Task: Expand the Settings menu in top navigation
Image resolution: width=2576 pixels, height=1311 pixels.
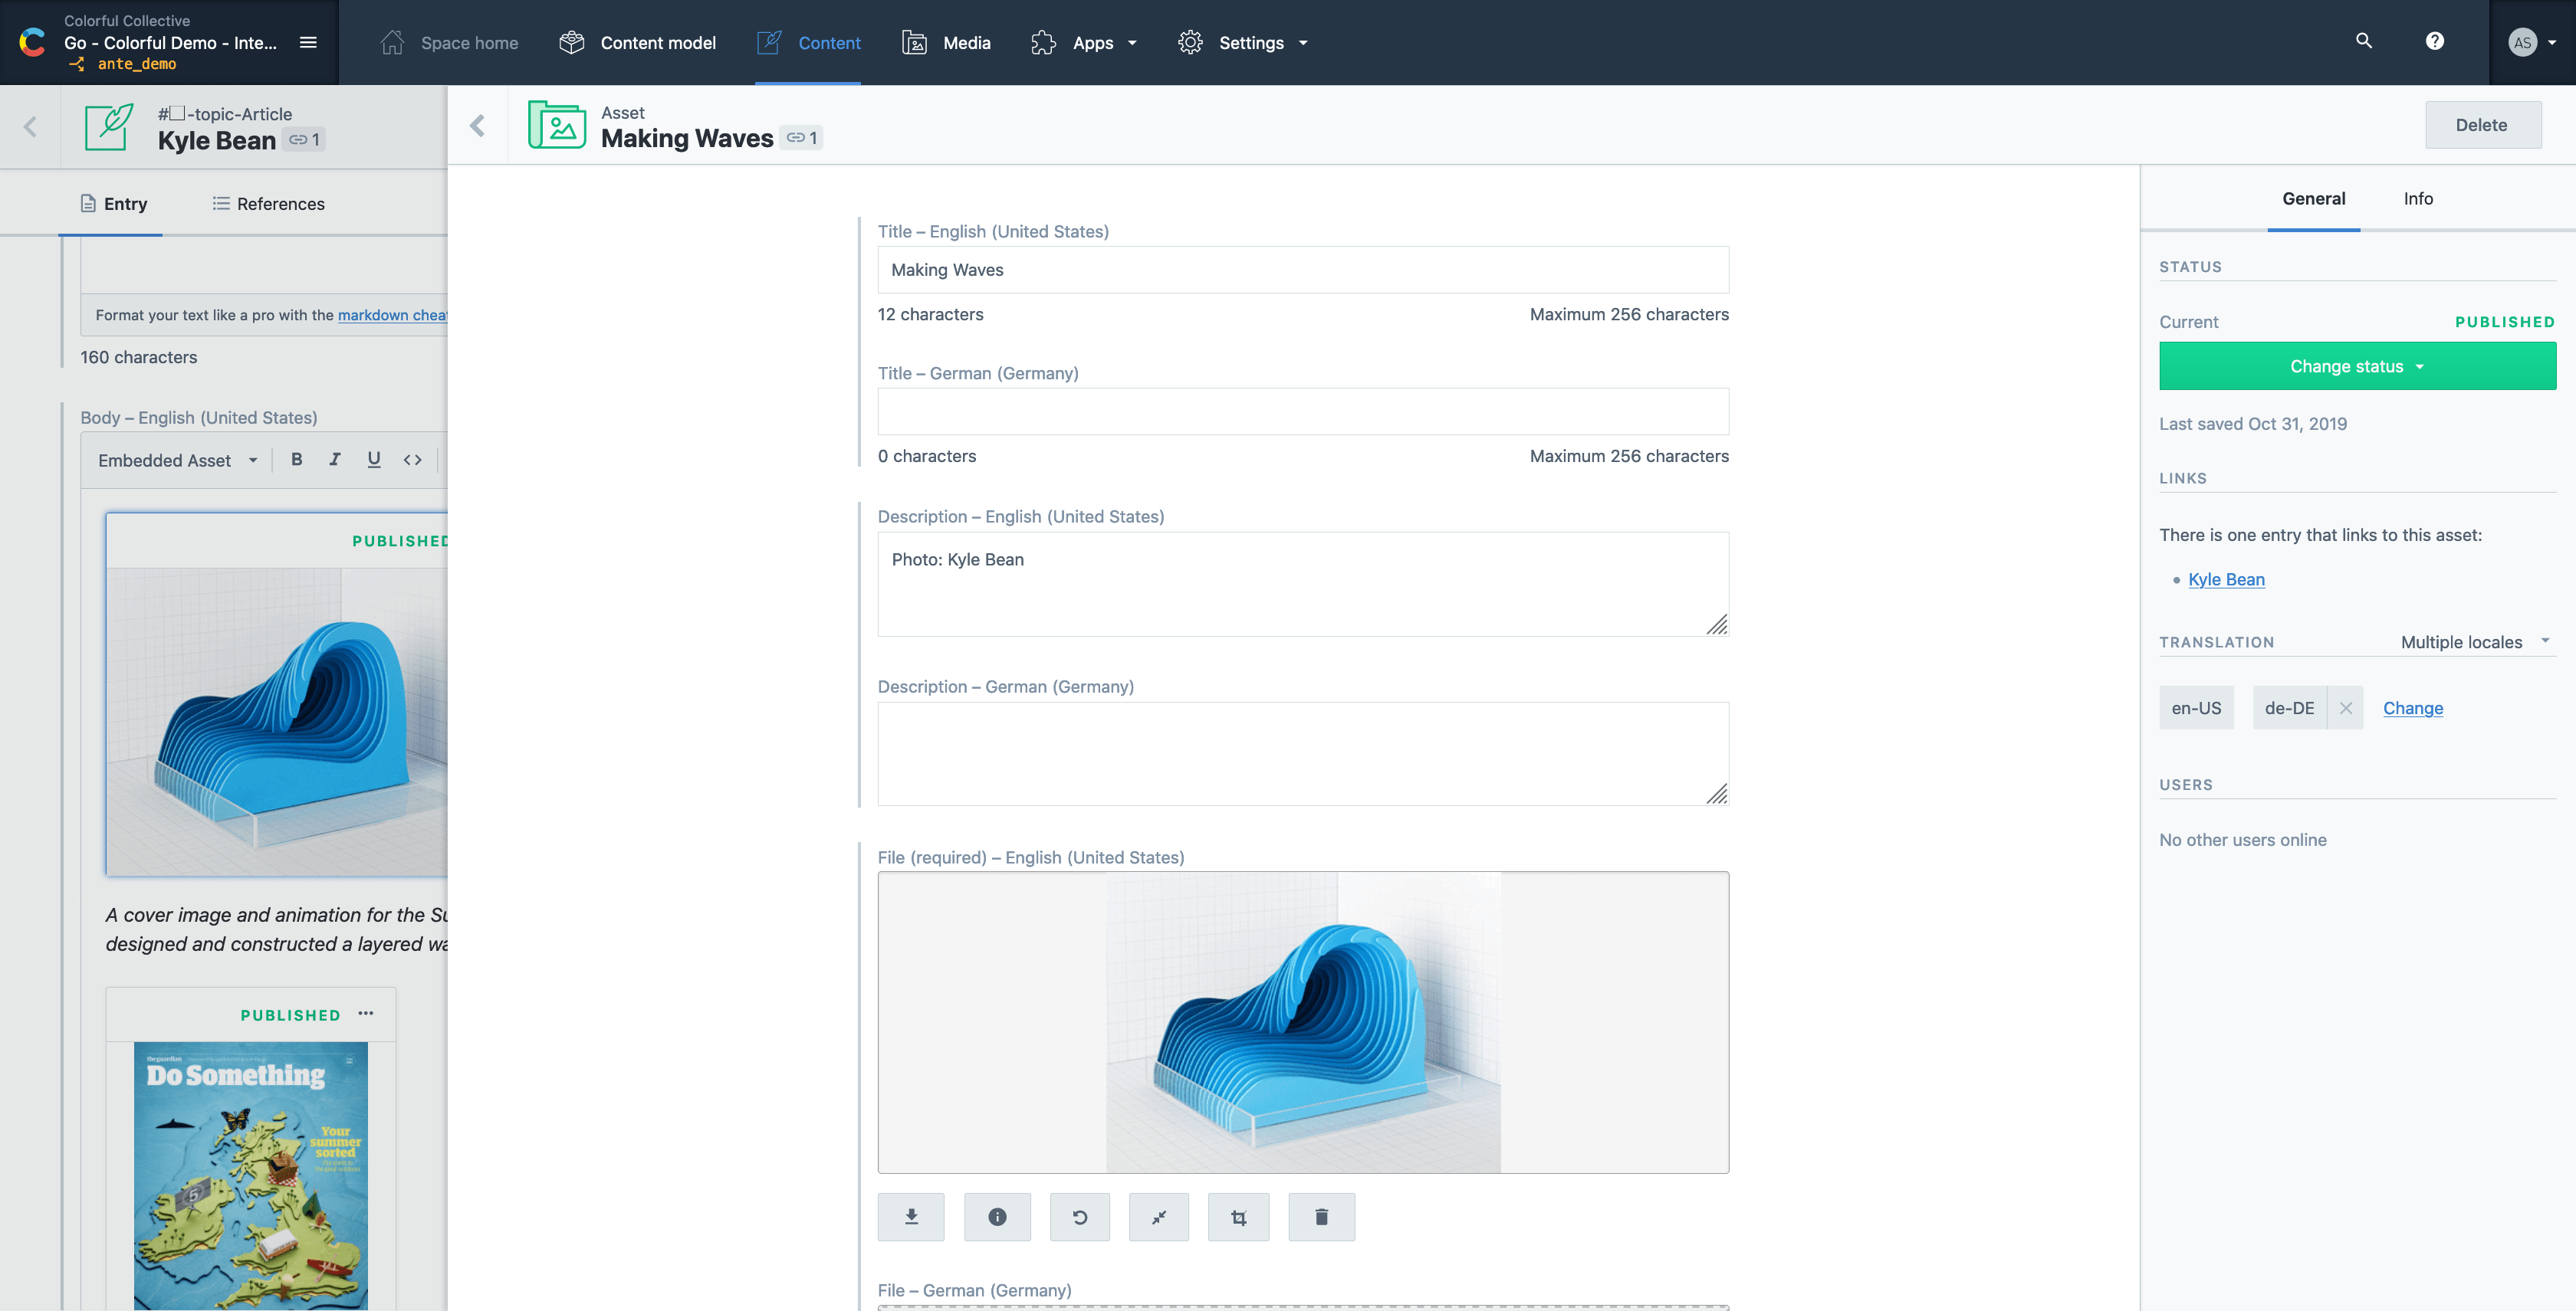Action: click(x=1305, y=42)
